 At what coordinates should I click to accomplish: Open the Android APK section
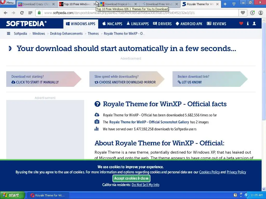click(x=189, y=24)
